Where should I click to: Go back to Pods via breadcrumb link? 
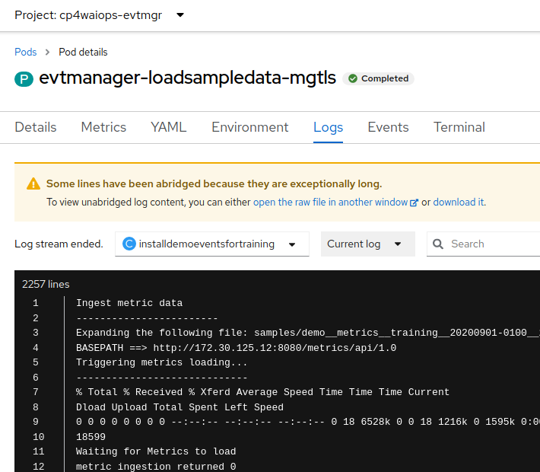click(26, 52)
